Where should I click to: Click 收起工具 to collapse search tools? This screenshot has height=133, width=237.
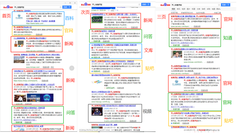(217, 13)
